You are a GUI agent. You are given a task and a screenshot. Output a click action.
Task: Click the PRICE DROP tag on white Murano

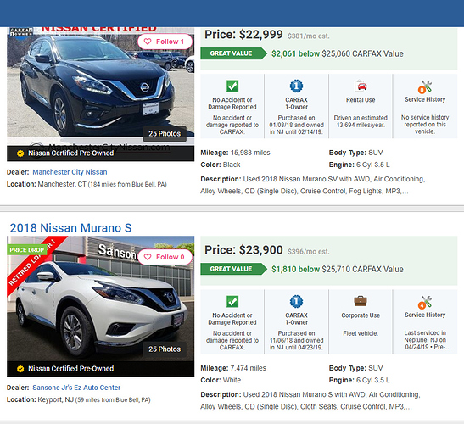(26, 250)
